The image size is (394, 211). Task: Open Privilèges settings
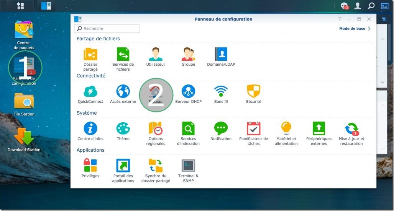90,169
